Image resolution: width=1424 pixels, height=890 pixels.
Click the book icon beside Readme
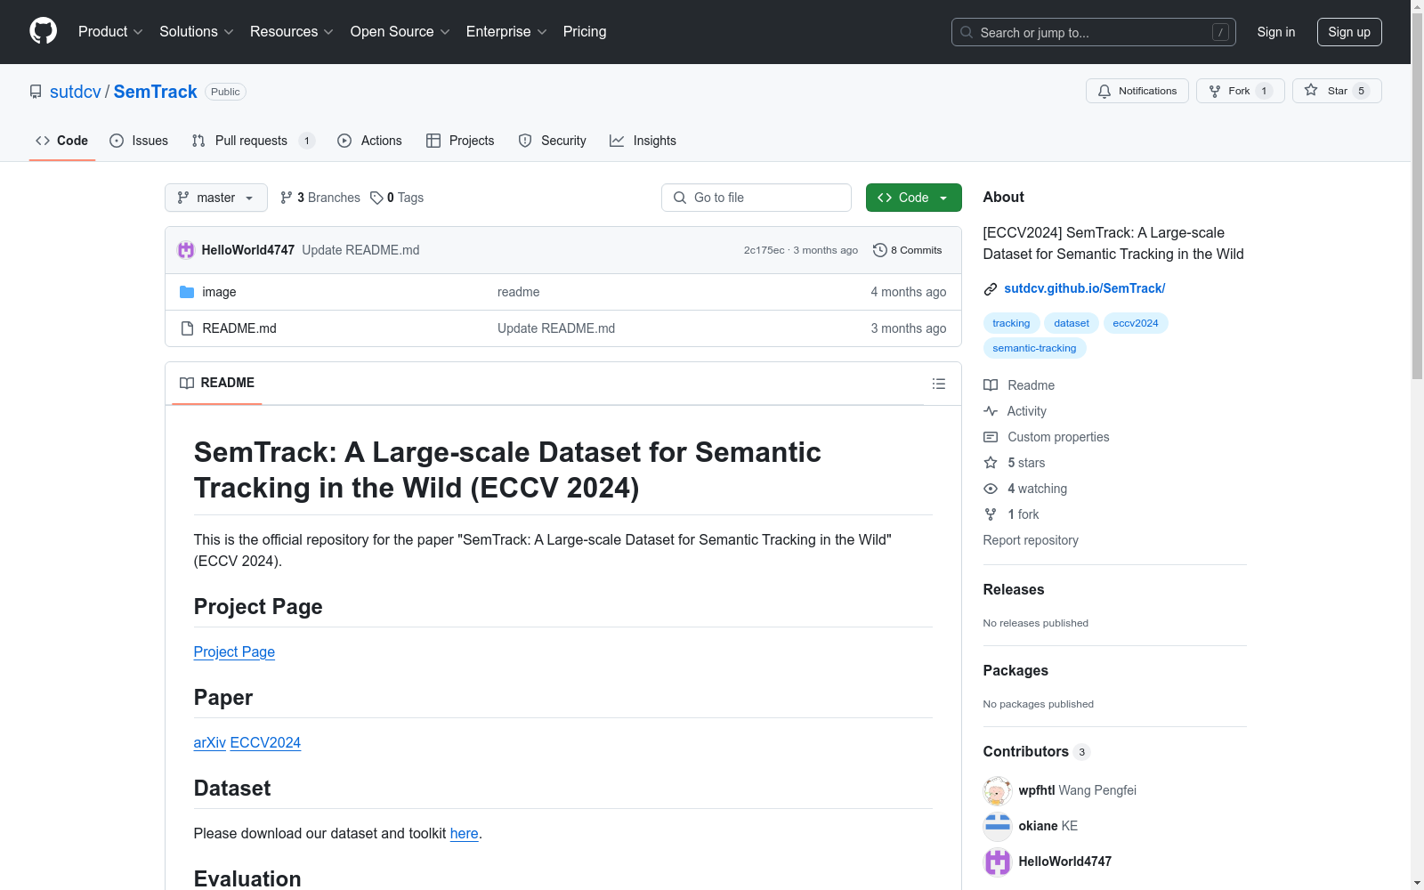991,385
